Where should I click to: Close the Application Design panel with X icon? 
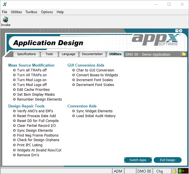click(180, 31)
